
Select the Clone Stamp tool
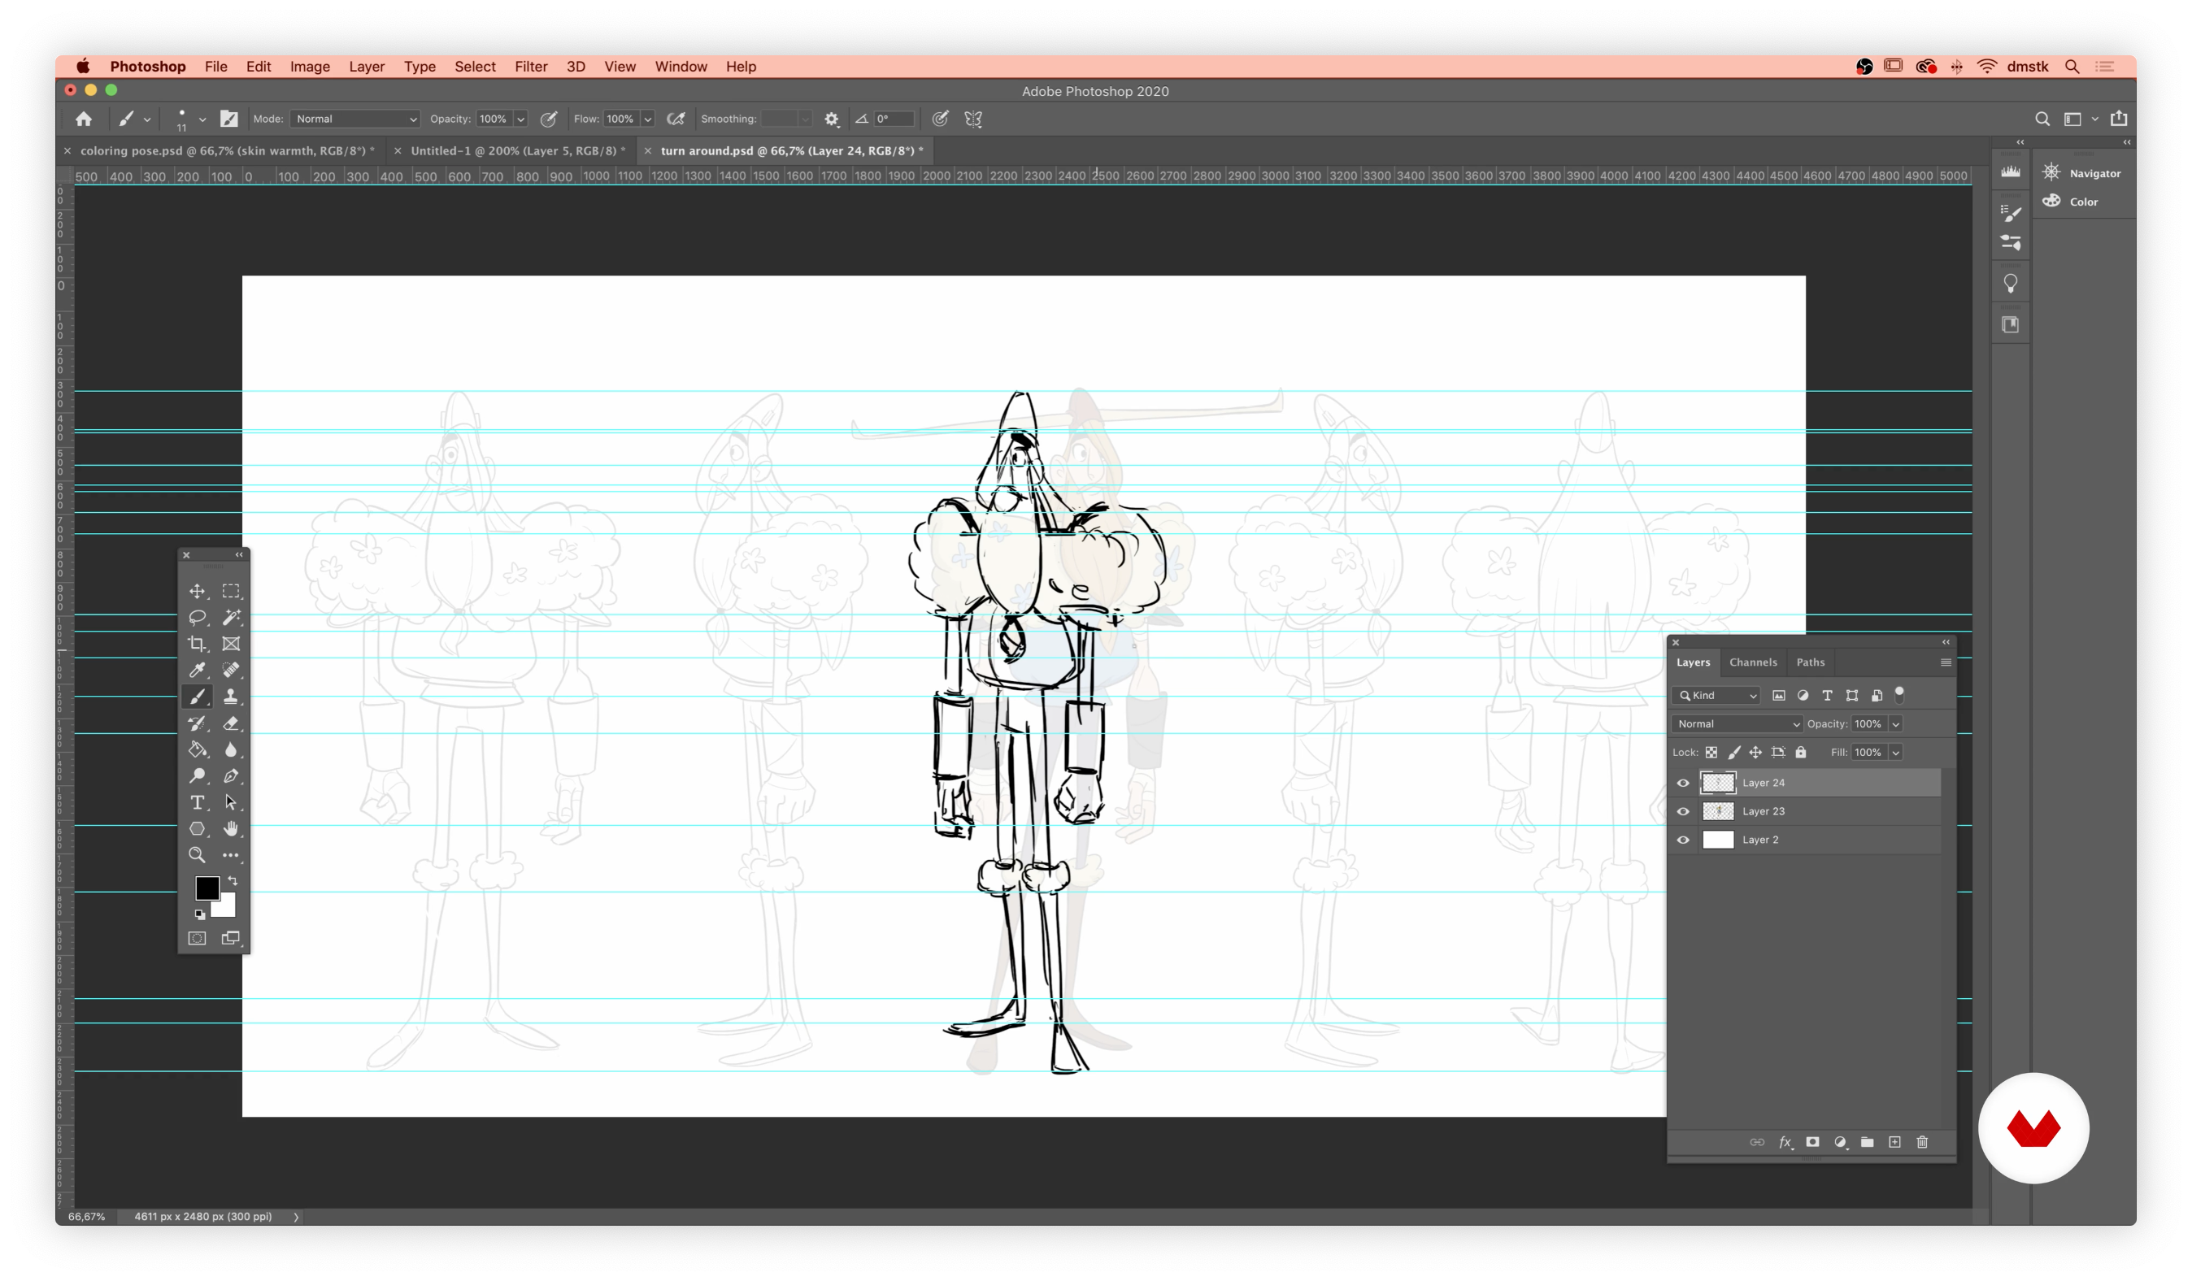pos(232,696)
